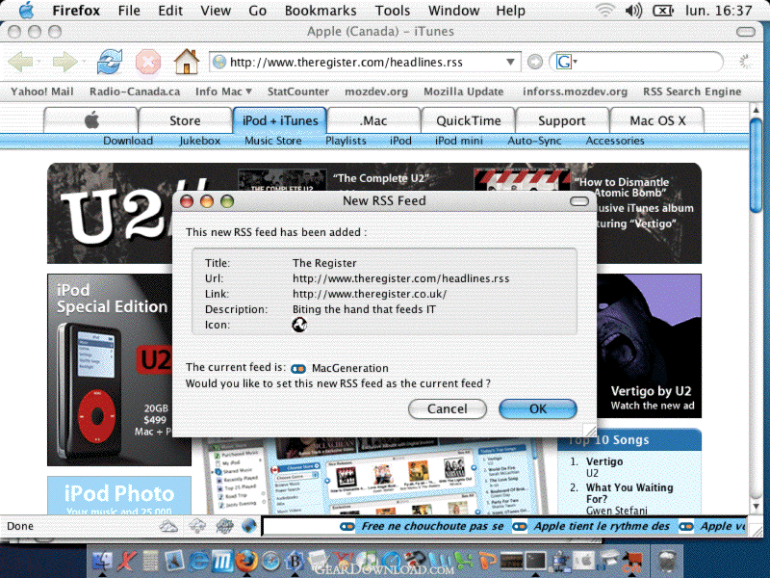The image size is (770, 578).
Task: Launch Firefox from the Dock
Action: point(246,561)
